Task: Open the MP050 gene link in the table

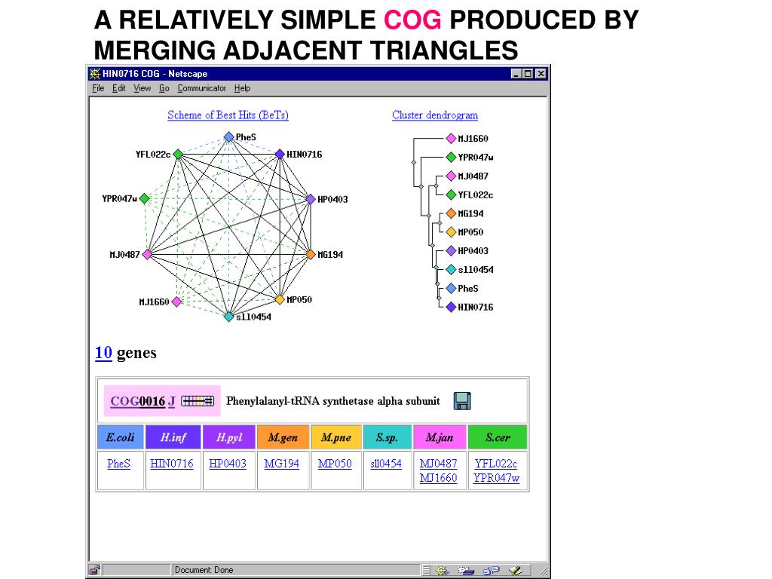Action: [335, 464]
